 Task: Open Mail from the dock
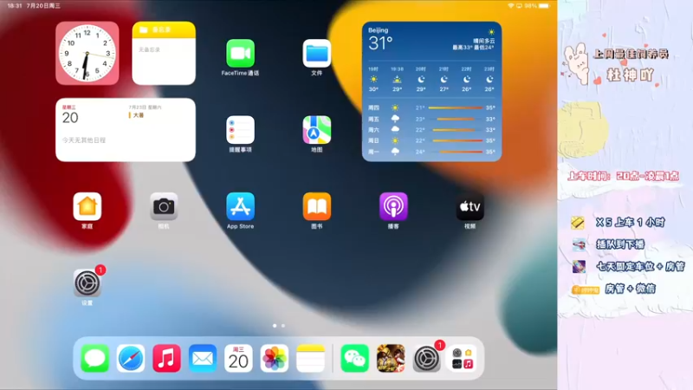tap(203, 358)
